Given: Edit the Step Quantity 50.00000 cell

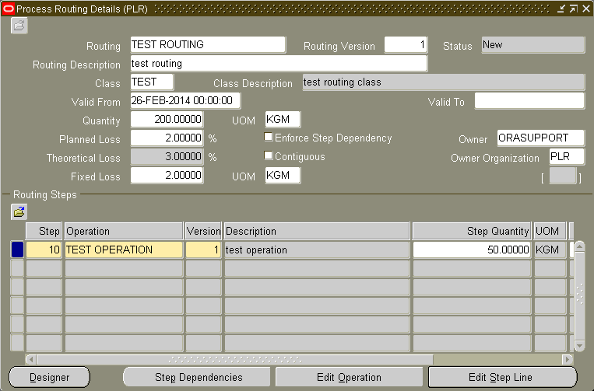Looking at the screenshot, I should click(x=472, y=250).
